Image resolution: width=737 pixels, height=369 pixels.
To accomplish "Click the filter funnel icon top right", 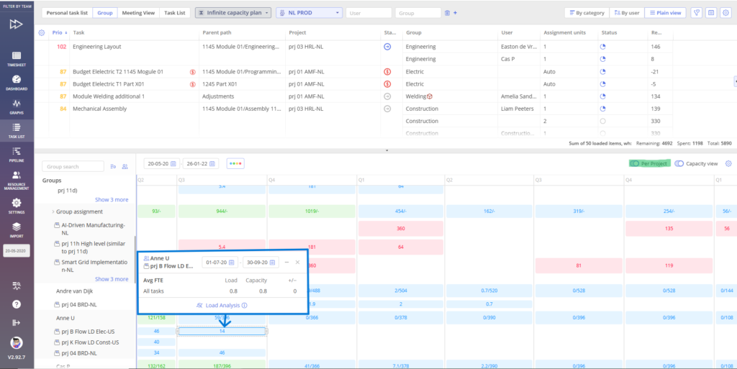I will click(x=697, y=13).
